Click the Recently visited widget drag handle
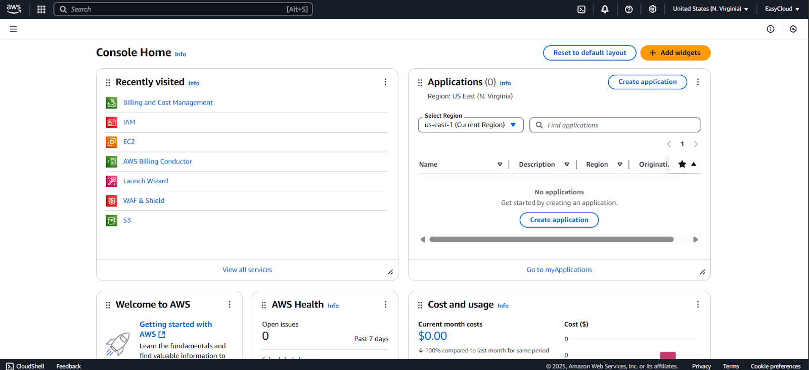The width and height of the screenshot is (809, 370). (108, 83)
